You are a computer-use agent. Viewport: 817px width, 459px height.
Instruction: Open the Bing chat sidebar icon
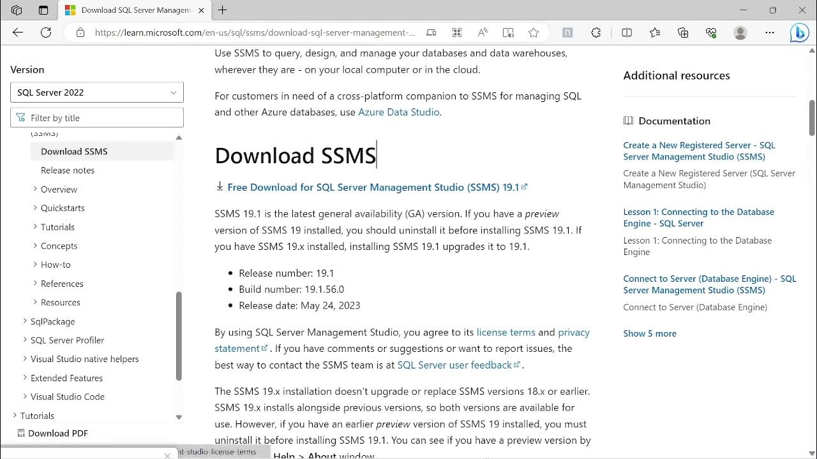tap(799, 33)
